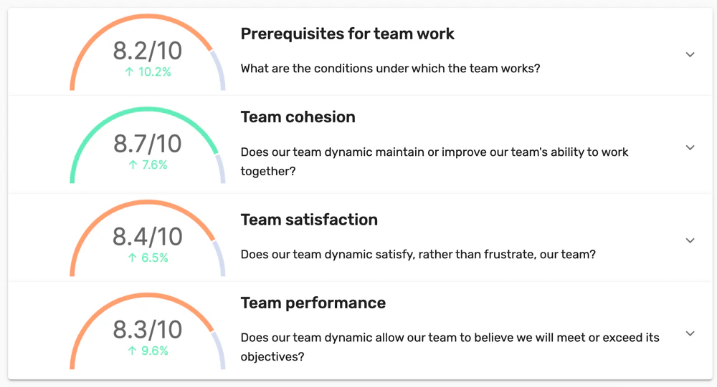The height and width of the screenshot is (387, 717).
Task: Click the 8.2/10 gauge score
Action: pyautogui.click(x=148, y=51)
